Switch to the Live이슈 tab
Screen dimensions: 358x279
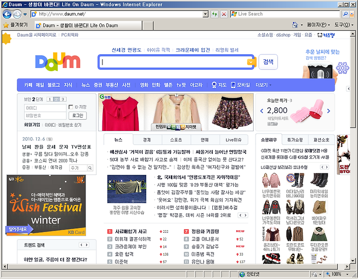click(x=234, y=139)
